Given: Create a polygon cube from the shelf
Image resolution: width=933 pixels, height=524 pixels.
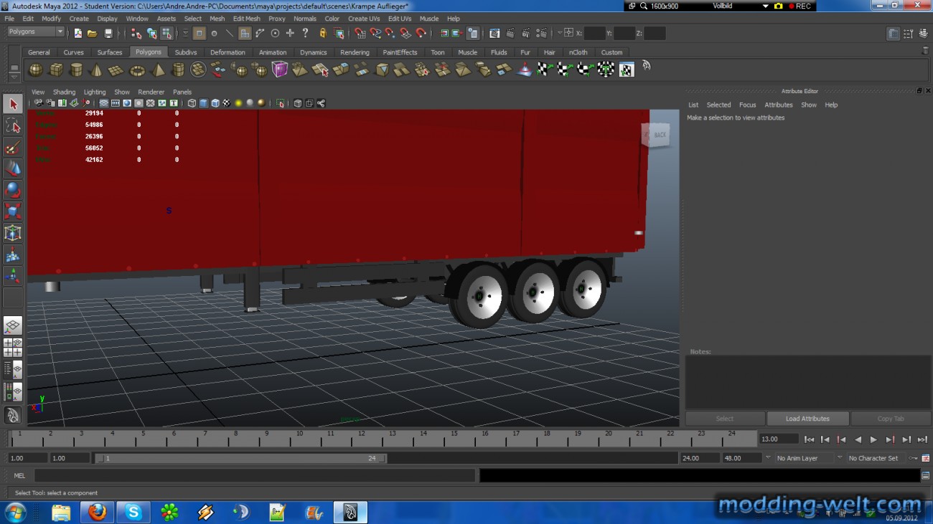Looking at the screenshot, I should 55,70.
